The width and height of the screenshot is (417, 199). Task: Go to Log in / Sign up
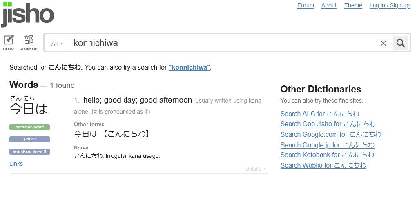click(x=389, y=6)
